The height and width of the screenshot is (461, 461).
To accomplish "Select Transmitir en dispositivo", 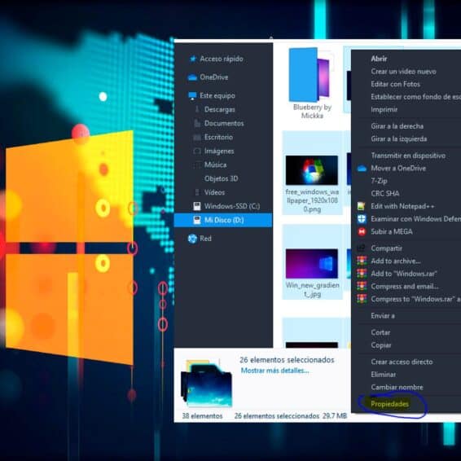I will 408,156.
